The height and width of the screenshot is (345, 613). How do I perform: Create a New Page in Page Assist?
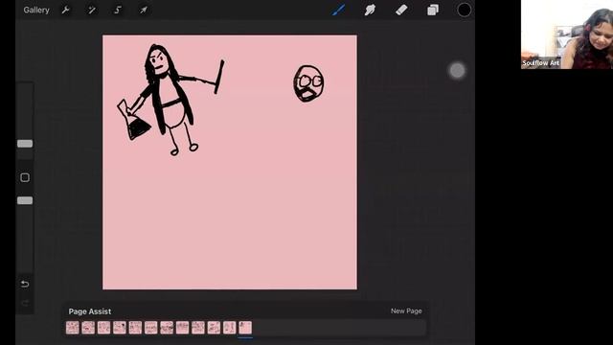pos(406,310)
